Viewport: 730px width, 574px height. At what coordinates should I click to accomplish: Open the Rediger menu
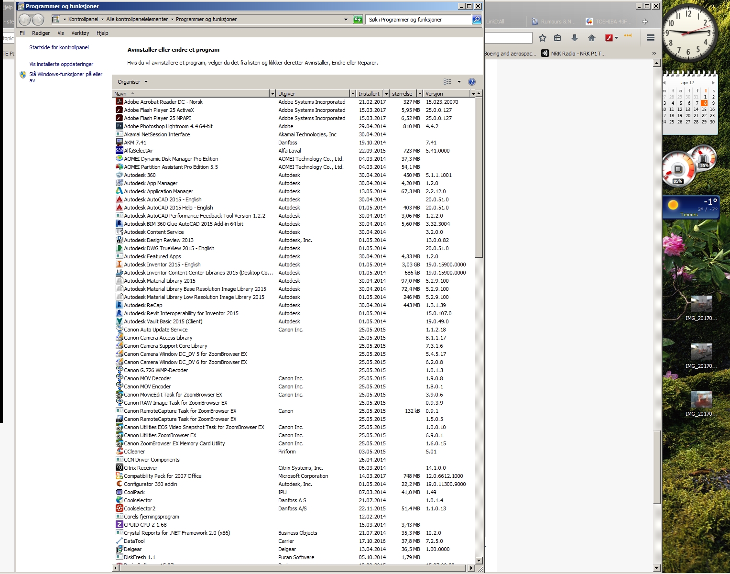click(x=41, y=33)
